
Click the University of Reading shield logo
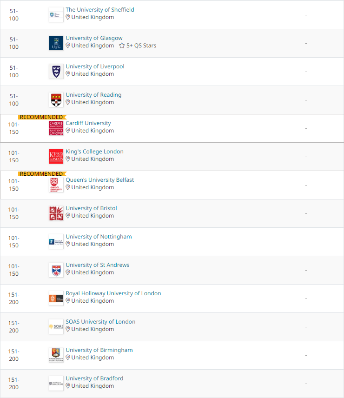[56, 100]
